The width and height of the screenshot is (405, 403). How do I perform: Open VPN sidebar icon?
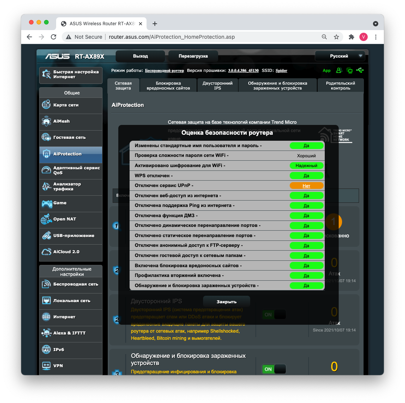(46, 366)
